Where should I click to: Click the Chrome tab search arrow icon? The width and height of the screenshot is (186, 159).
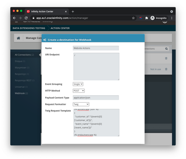point(171,11)
